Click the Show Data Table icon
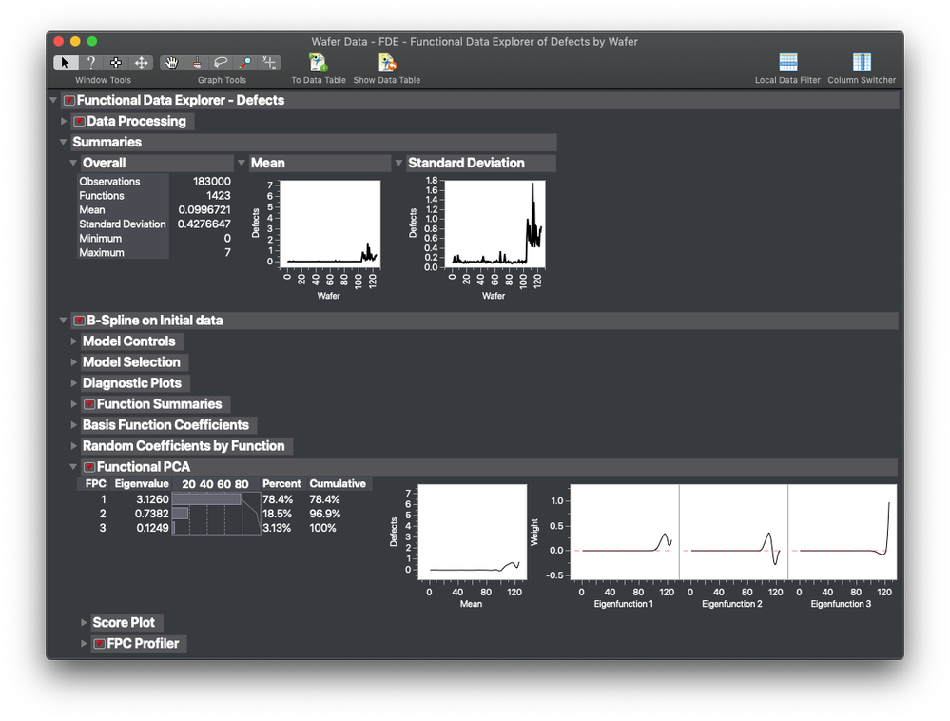This screenshot has width=950, height=721. [387, 63]
